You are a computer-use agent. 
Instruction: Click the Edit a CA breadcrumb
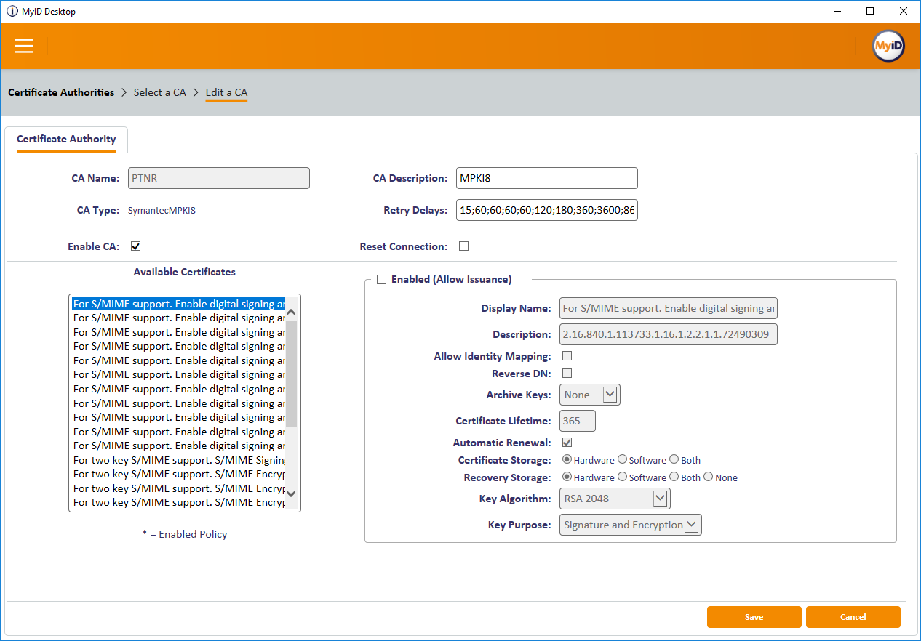pos(226,92)
